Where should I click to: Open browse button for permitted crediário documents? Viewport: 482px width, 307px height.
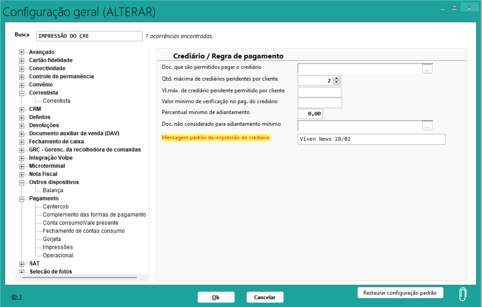pos(427,69)
